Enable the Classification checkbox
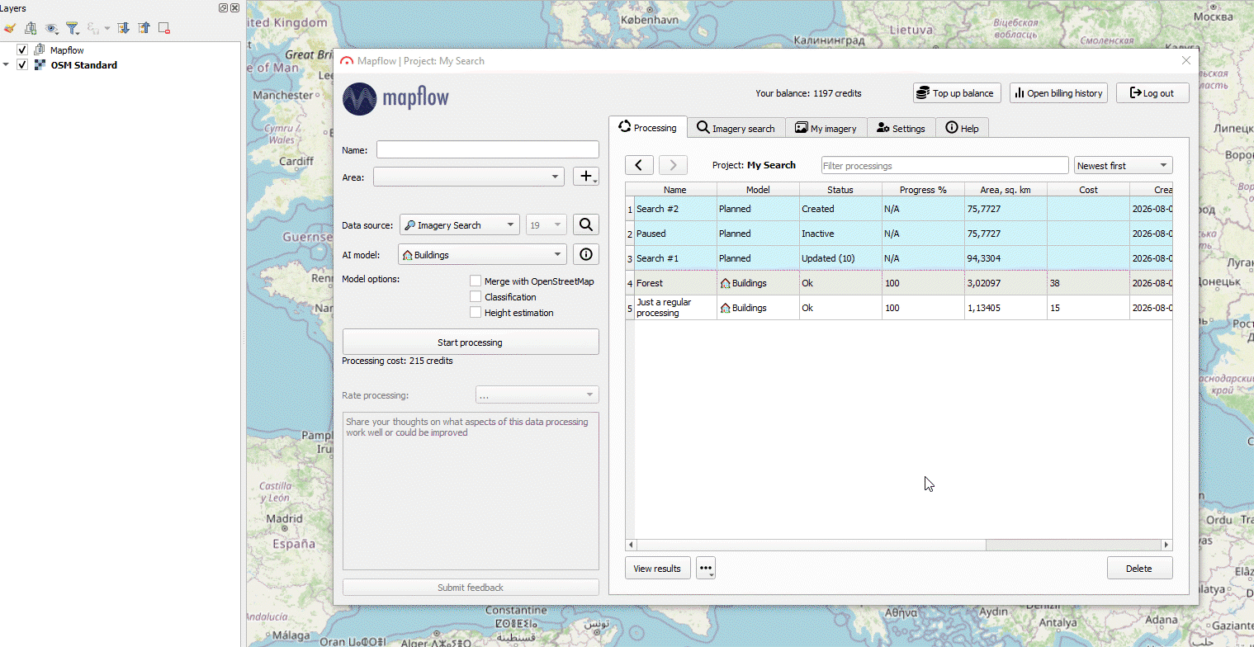Viewport: 1254px width, 647px height. point(476,297)
